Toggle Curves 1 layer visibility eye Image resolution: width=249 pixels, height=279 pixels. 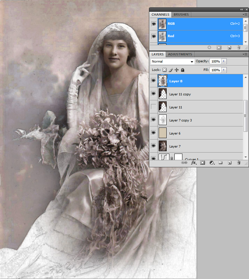click(153, 158)
